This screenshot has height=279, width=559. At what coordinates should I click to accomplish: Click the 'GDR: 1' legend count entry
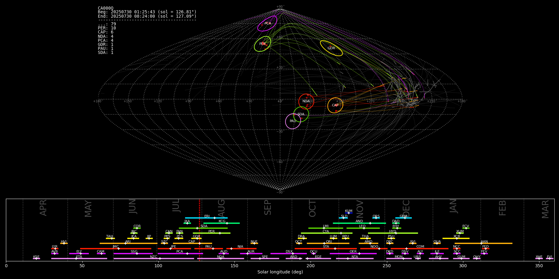click(106, 45)
